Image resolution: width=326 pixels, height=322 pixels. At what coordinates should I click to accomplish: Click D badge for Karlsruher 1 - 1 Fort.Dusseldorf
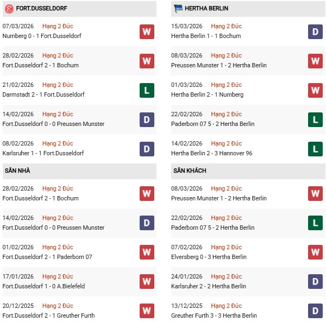147,149
